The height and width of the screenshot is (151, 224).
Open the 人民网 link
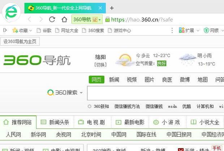tap(13, 134)
